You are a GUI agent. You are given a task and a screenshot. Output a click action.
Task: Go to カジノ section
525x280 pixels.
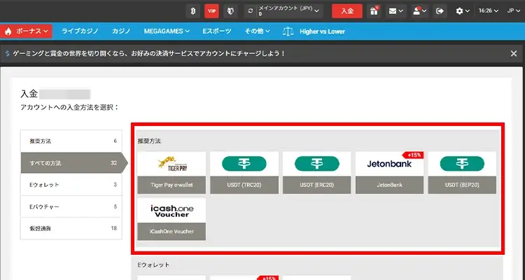(x=121, y=31)
